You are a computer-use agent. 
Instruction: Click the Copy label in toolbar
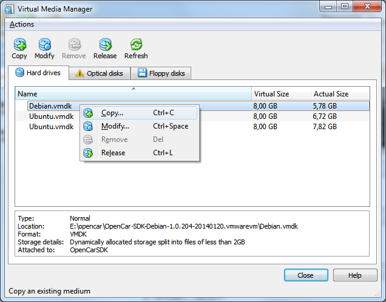(x=19, y=56)
